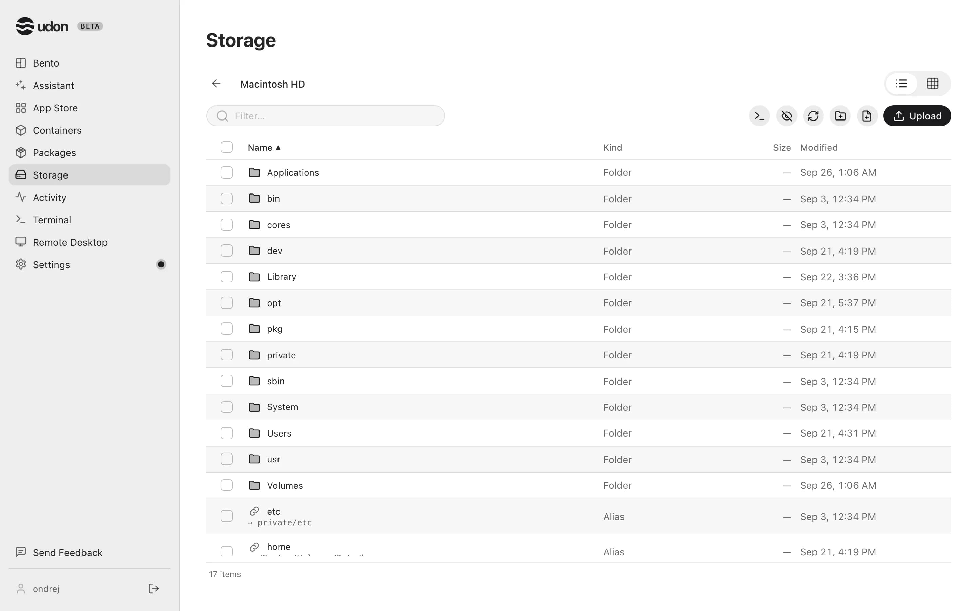Select the Applications folder checkbox
This screenshot has height=611, width=977.
(227, 172)
